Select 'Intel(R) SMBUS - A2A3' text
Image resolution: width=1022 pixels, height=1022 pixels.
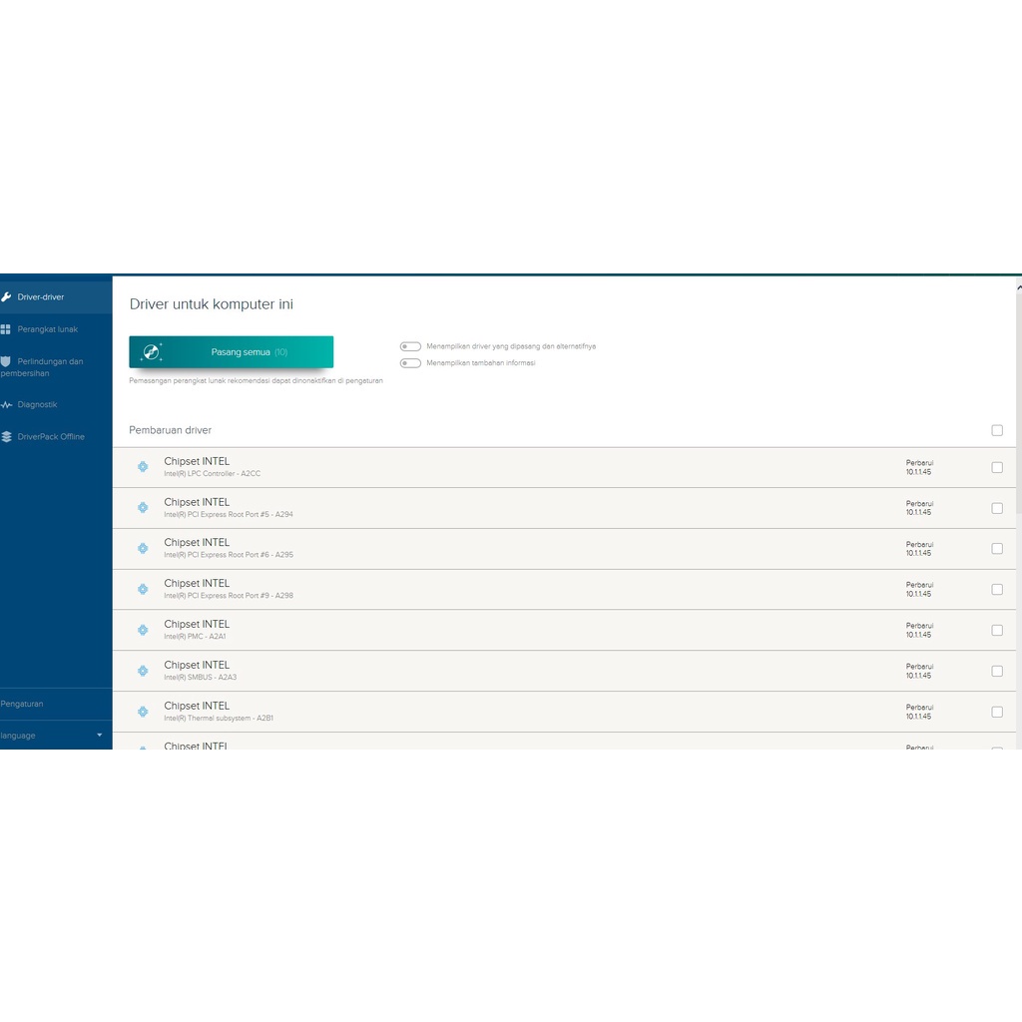200,678
